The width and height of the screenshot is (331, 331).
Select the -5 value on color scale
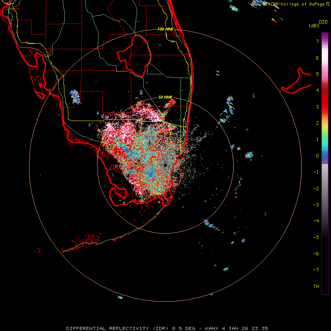316,237
